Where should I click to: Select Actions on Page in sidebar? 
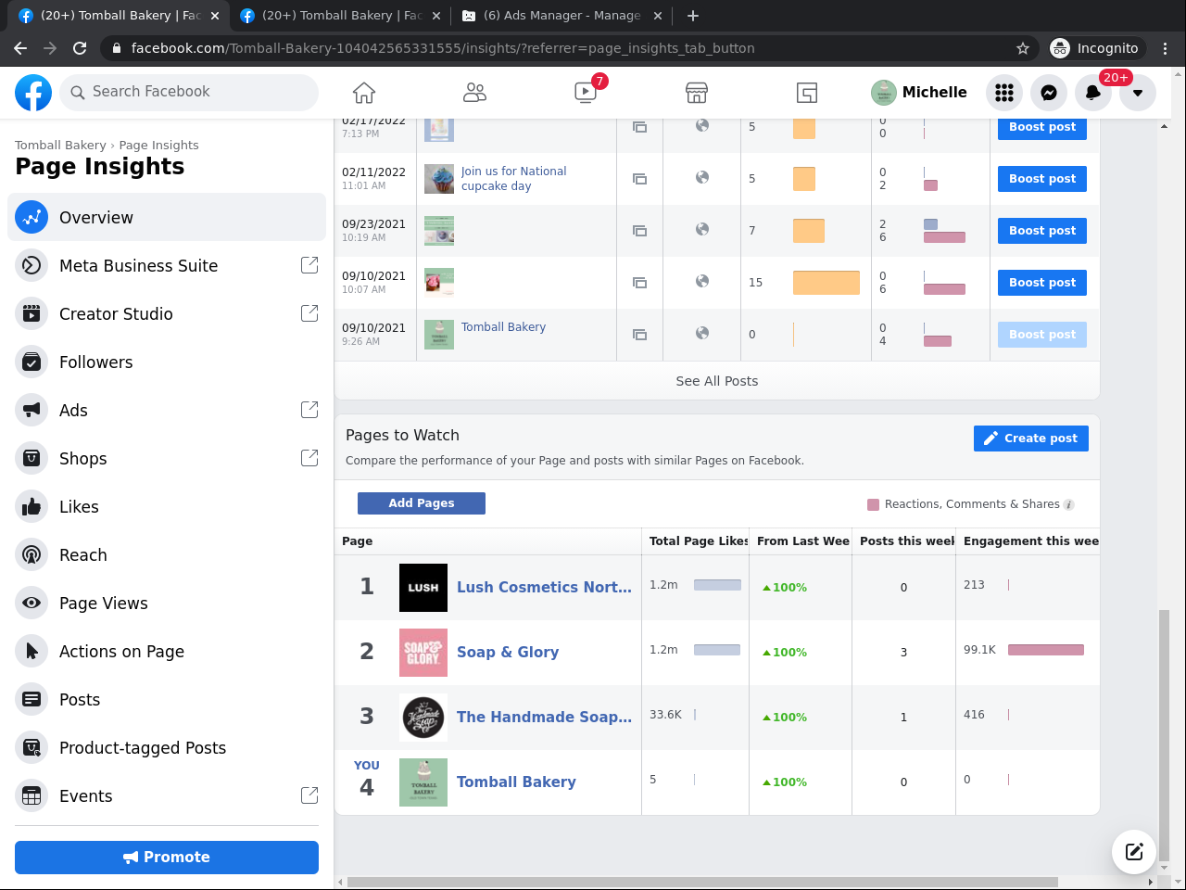pyautogui.click(x=167, y=651)
